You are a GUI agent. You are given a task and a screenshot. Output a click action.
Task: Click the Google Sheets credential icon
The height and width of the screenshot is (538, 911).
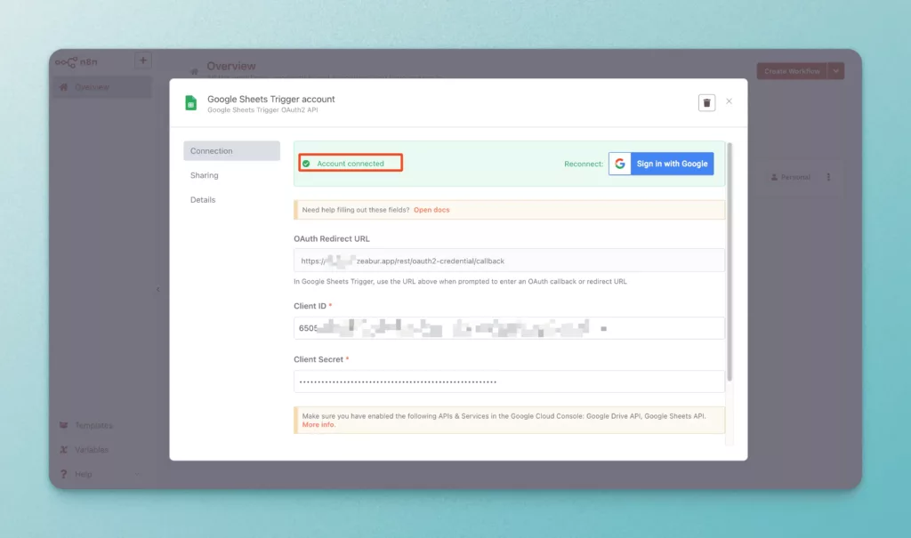[190, 103]
